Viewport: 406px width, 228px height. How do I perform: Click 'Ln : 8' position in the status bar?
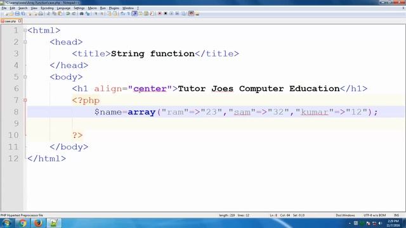tap(273, 215)
